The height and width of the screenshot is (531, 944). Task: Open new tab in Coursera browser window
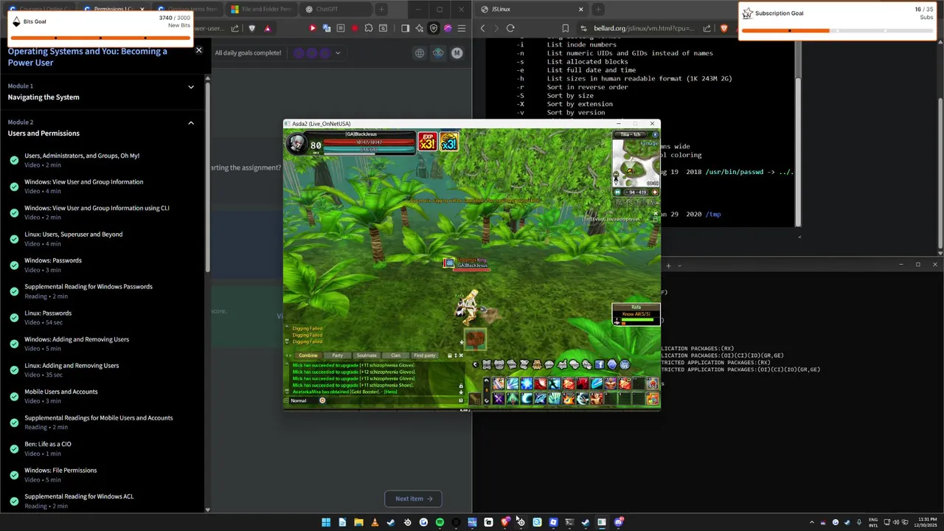click(381, 9)
